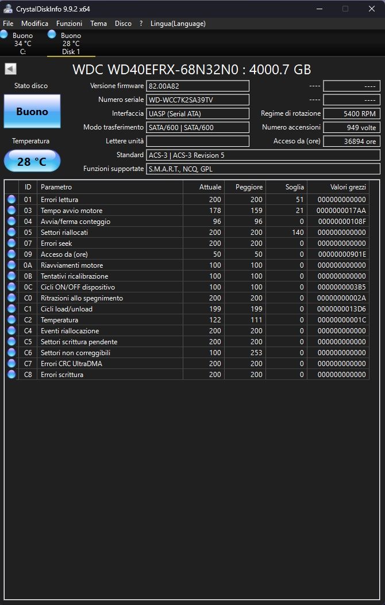Click worst value 253
The width and height of the screenshot is (385, 605).
256,353
